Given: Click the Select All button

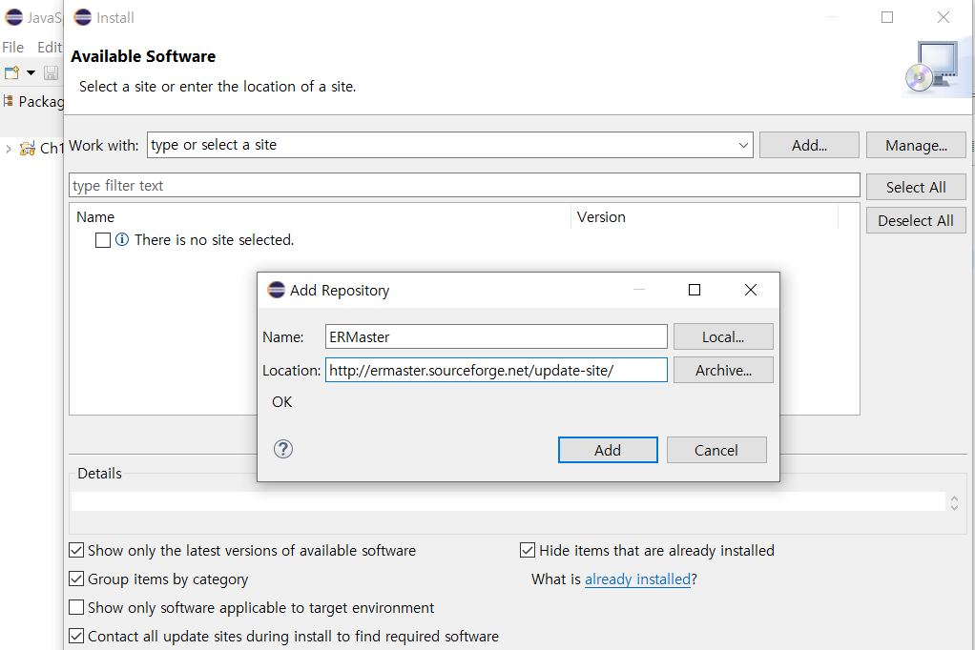Looking at the screenshot, I should click(916, 187).
